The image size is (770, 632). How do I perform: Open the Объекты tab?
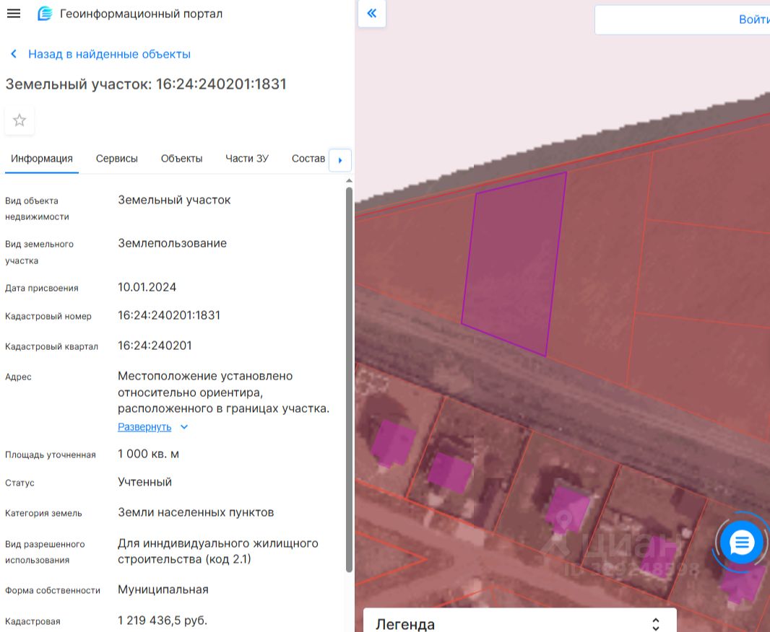181,159
